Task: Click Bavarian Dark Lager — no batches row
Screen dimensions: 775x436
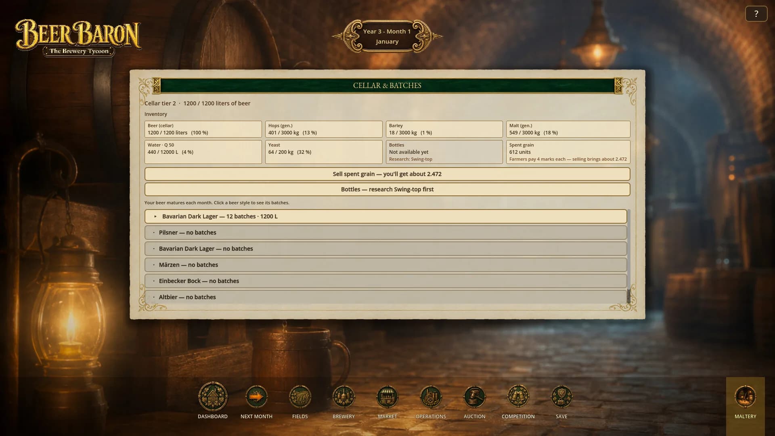Action: pyautogui.click(x=385, y=249)
